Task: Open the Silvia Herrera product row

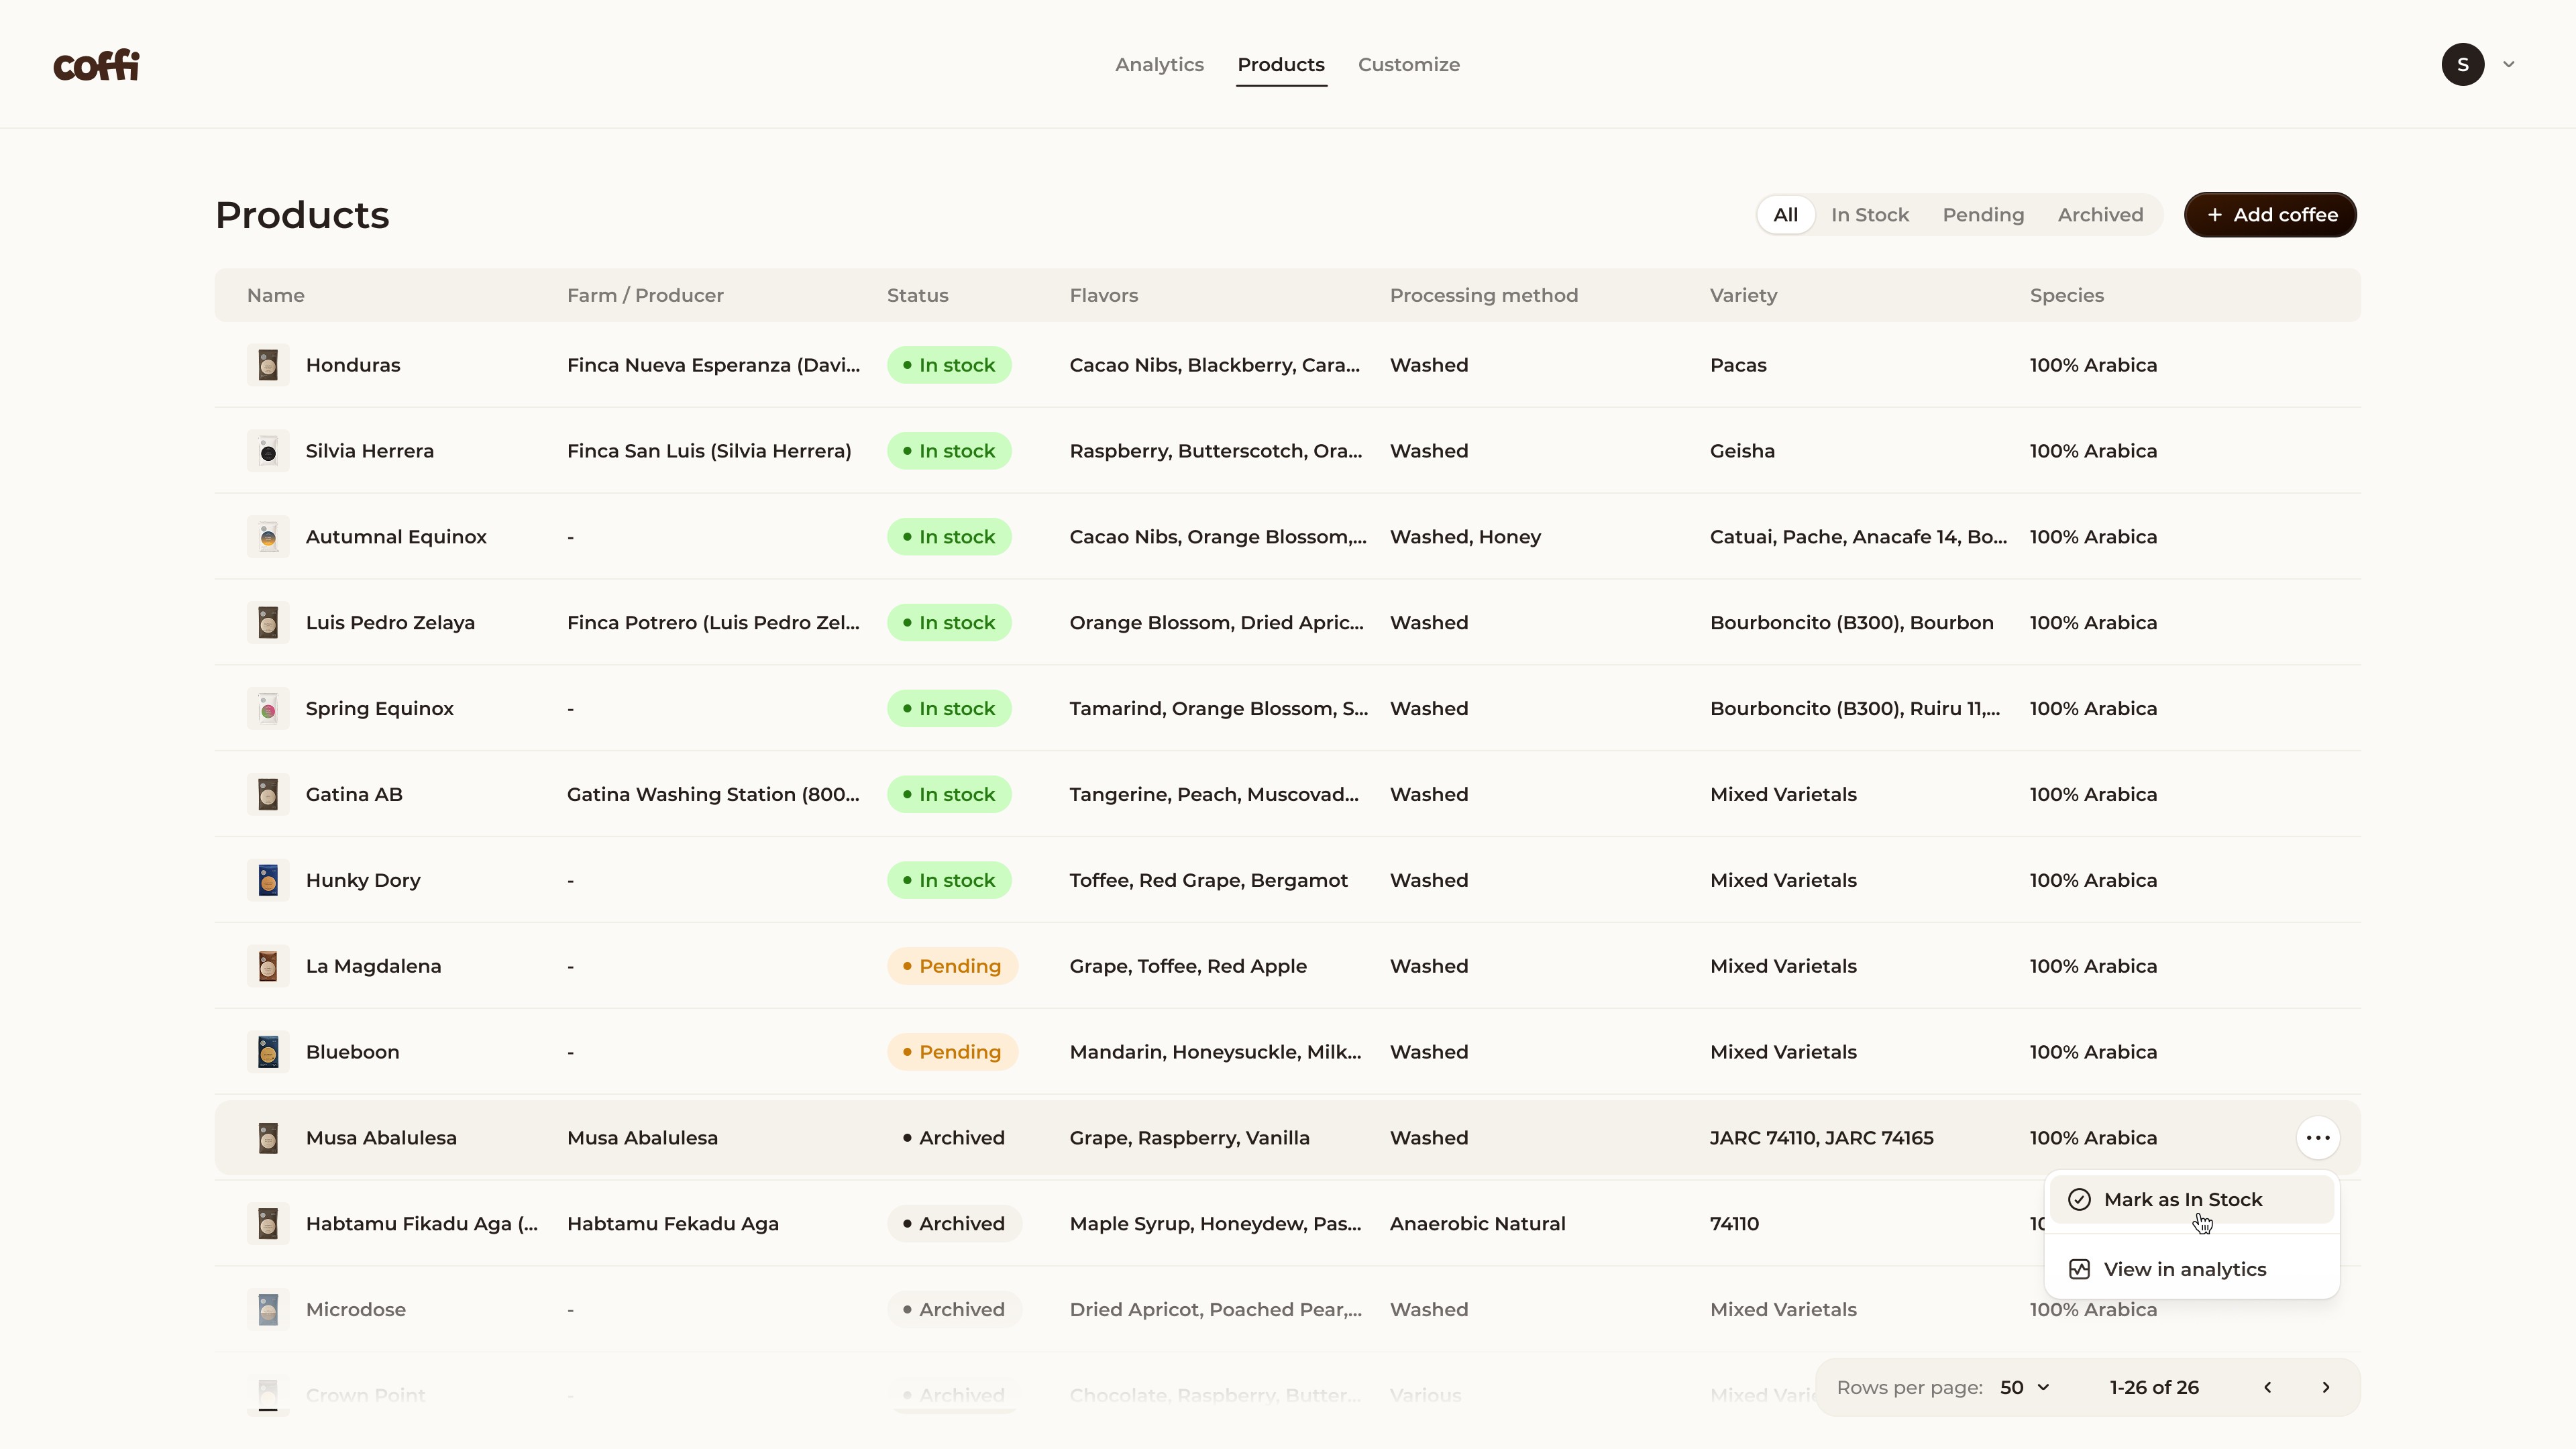Action: click(x=369, y=451)
